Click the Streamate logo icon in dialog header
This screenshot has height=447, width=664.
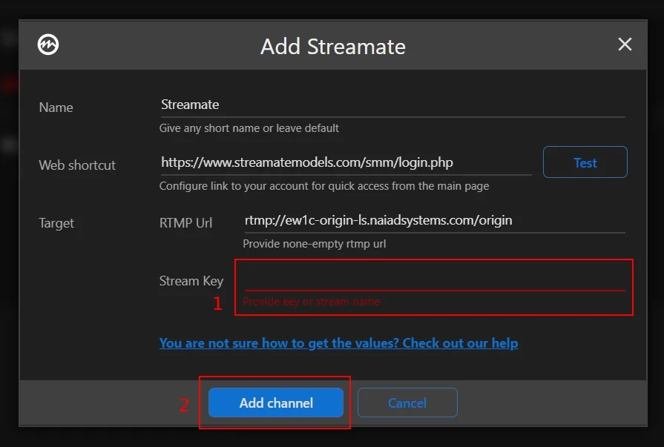[47, 44]
